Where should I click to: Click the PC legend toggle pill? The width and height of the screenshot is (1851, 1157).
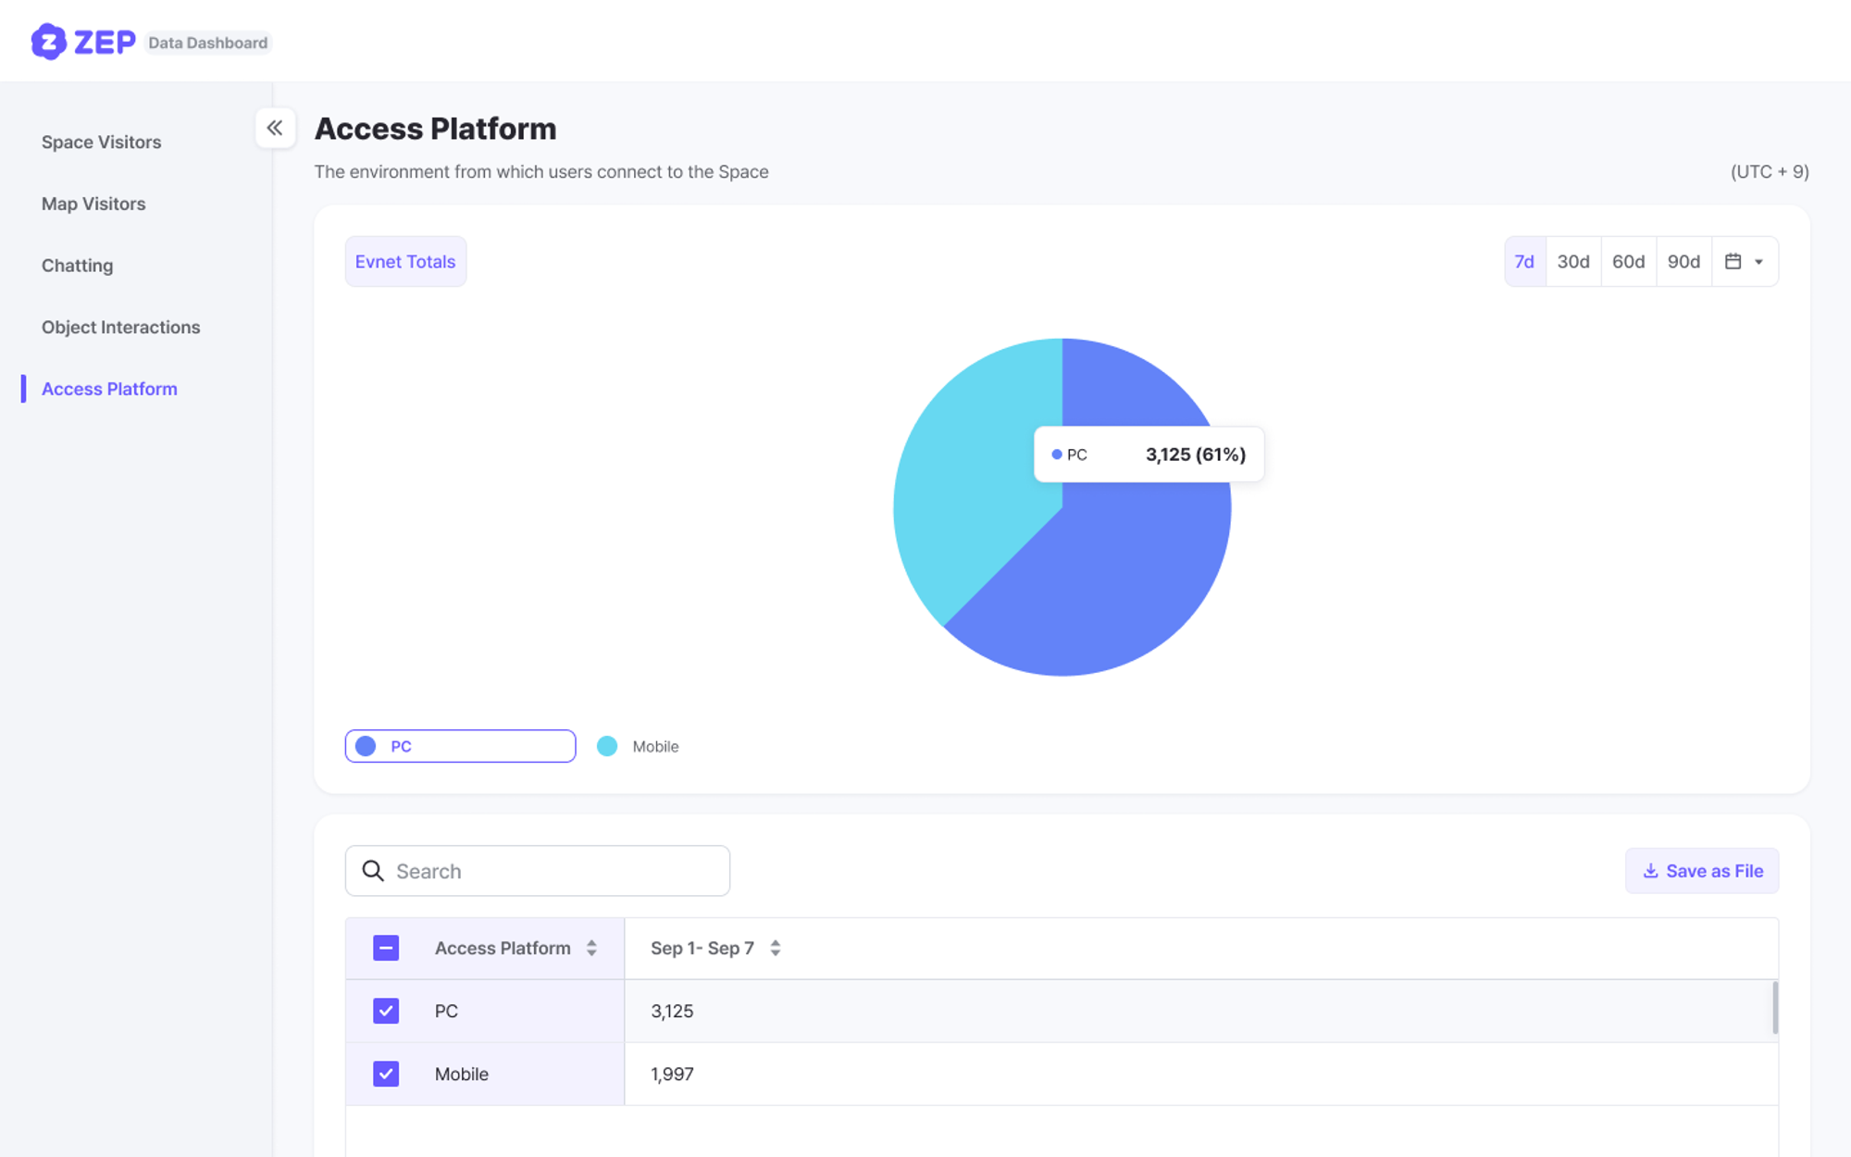click(x=460, y=746)
